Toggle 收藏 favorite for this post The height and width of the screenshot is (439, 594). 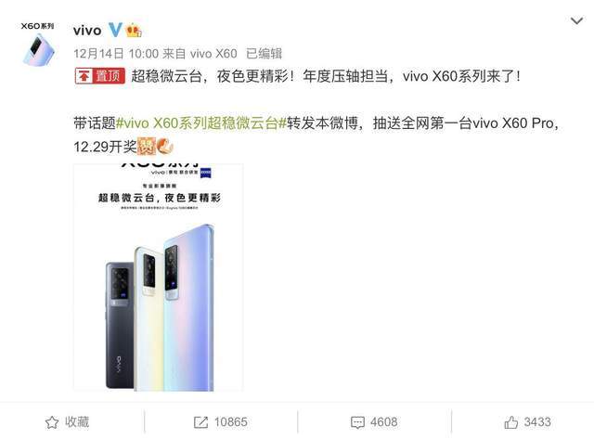[x=68, y=422]
